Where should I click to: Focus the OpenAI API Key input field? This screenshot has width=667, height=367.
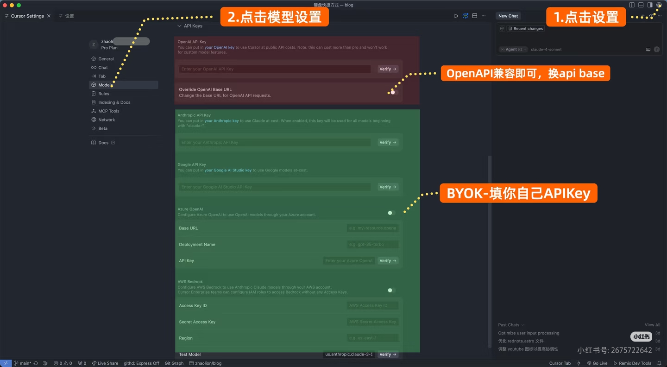(x=275, y=69)
